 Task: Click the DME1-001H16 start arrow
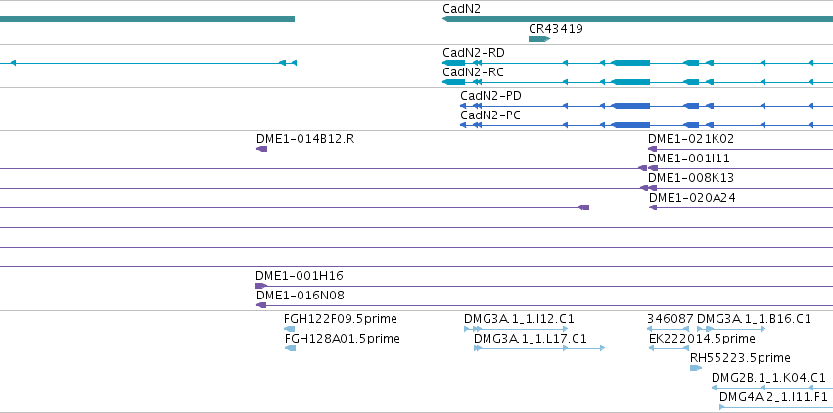261,286
